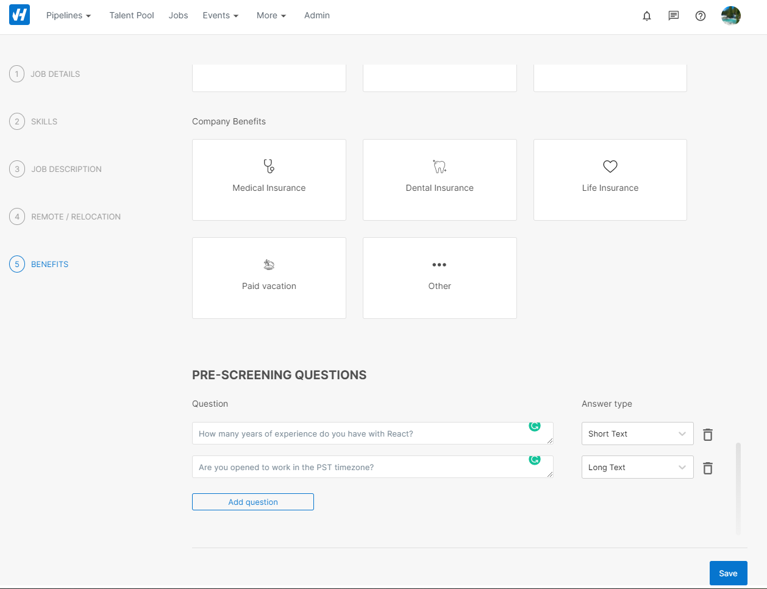Click the notifications bell icon
Viewport: 767px width, 589px height.
point(647,16)
